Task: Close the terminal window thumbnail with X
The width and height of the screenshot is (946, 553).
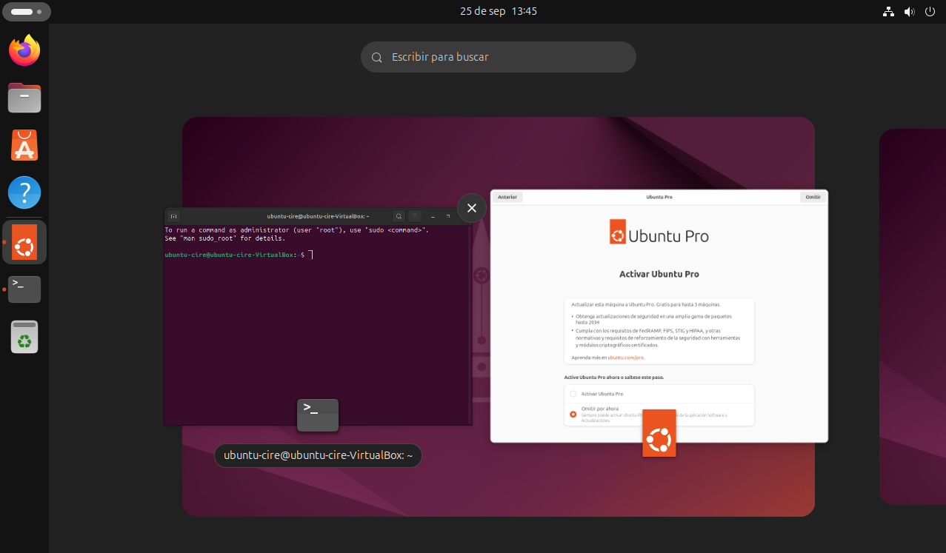Action: [472, 208]
